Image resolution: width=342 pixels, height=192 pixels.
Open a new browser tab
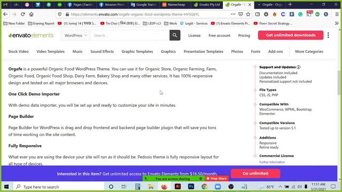click(x=290, y=4)
